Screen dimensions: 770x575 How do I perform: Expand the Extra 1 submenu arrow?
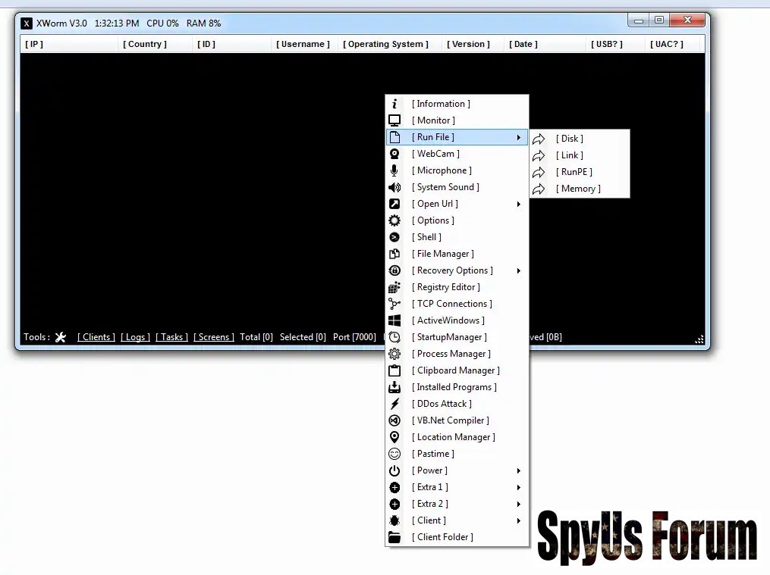point(519,487)
